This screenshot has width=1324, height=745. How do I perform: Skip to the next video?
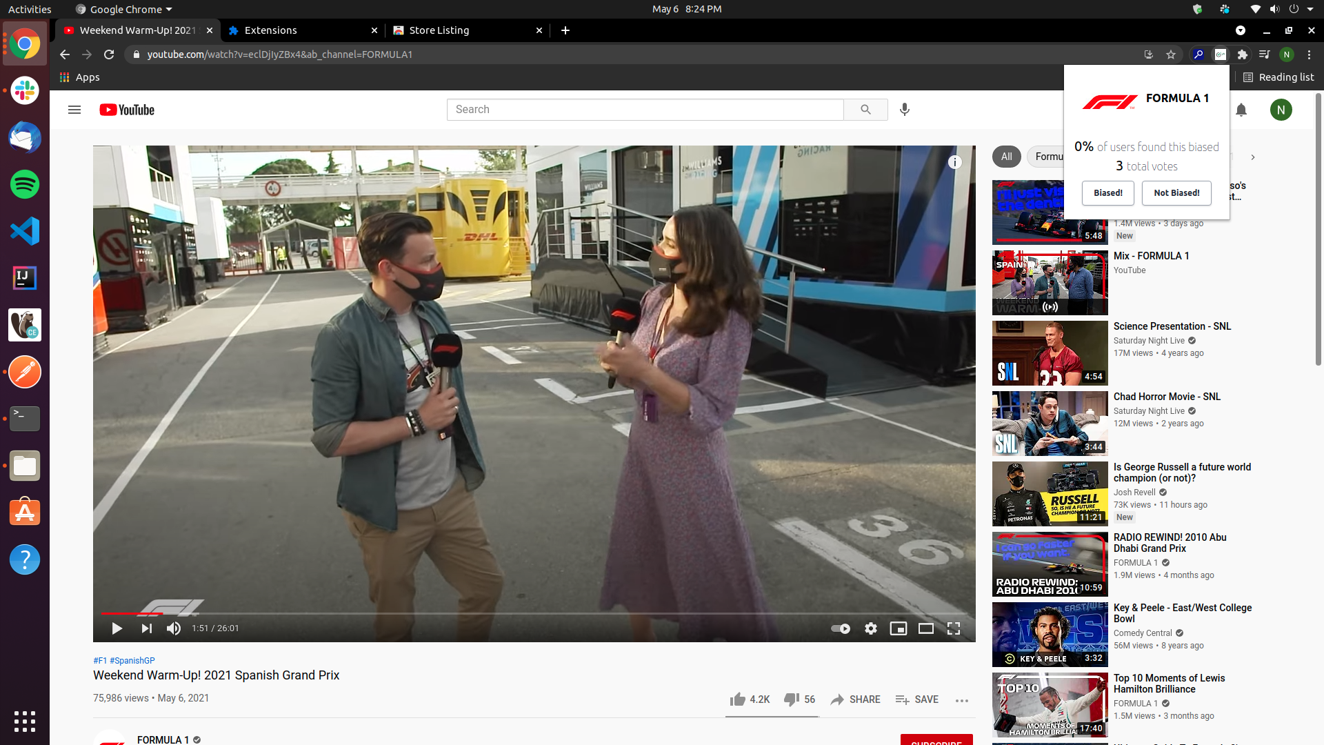pyautogui.click(x=146, y=628)
